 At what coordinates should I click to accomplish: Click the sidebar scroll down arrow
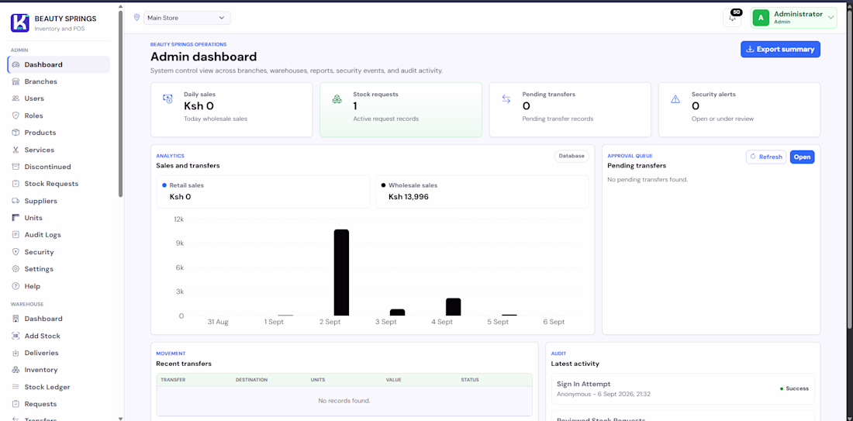[x=121, y=418]
